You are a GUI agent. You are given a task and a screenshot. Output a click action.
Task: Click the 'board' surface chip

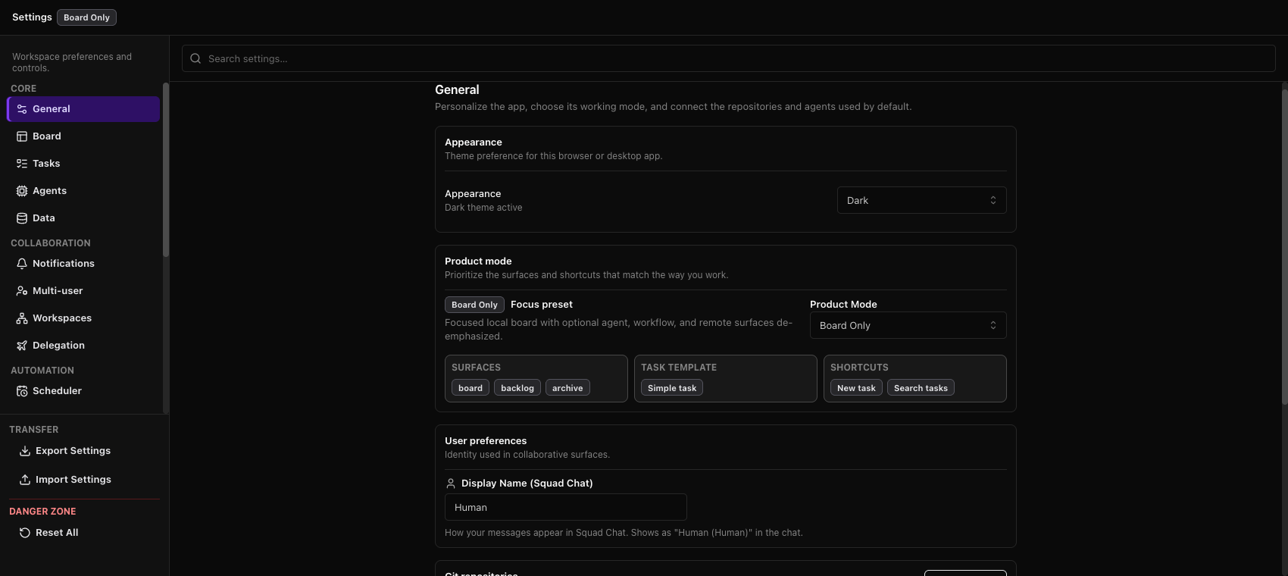point(470,388)
